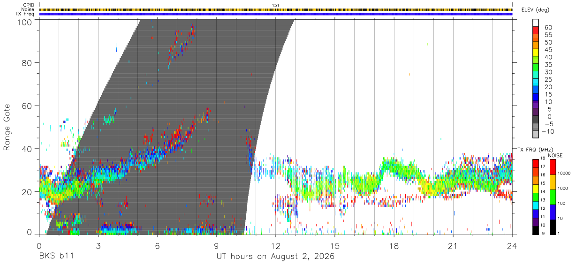
Task: Click the ELEV (deg) colorbar title
Action: coord(535,10)
